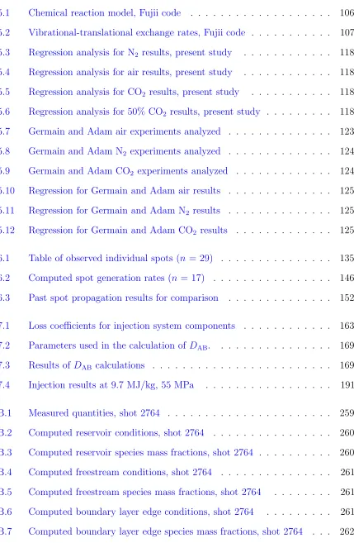Open 'Computed spot generation rates (n = 17)'
Image resolution: width=354 pixels, height=543 pixels.
[x=116, y=278]
